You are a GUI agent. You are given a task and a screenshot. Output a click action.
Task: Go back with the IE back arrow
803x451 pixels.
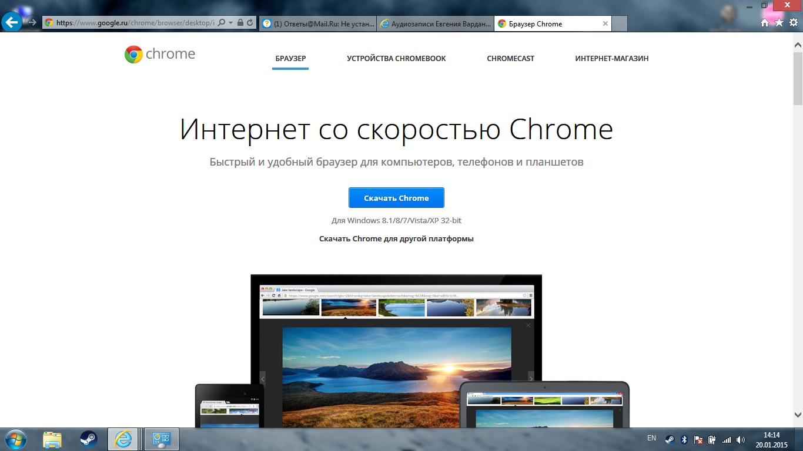click(12, 22)
